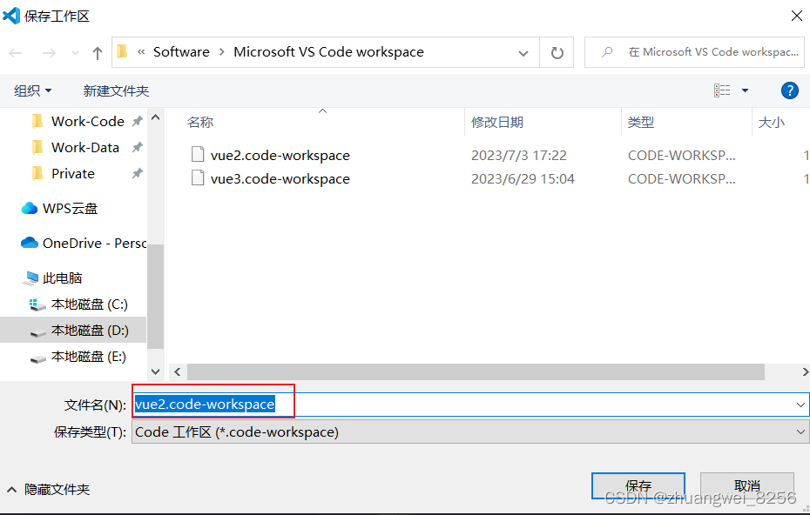The image size is (810, 515).
Task: Open 本地磁盘 (E:) drive
Action: (88, 357)
